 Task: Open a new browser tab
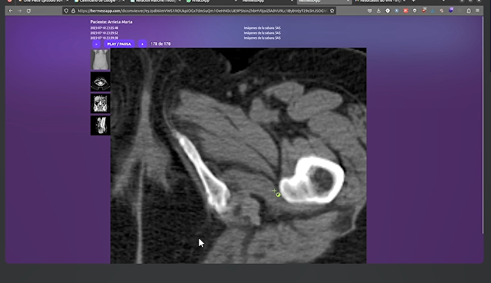[x=414, y=1]
